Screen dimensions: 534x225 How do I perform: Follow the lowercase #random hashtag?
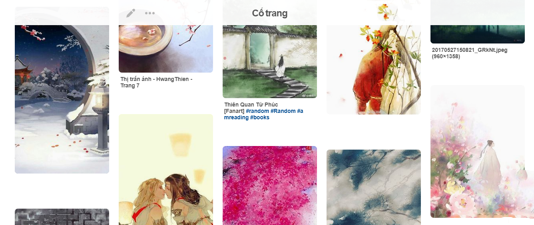(x=257, y=111)
